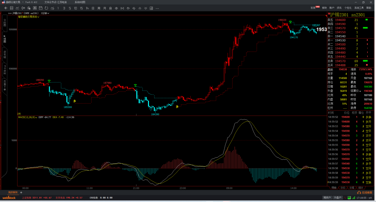Image resolution: width=376 pixels, height=202 pixels.
Task: Switch to the weekly (周) period
Action: click(x=99, y=8)
